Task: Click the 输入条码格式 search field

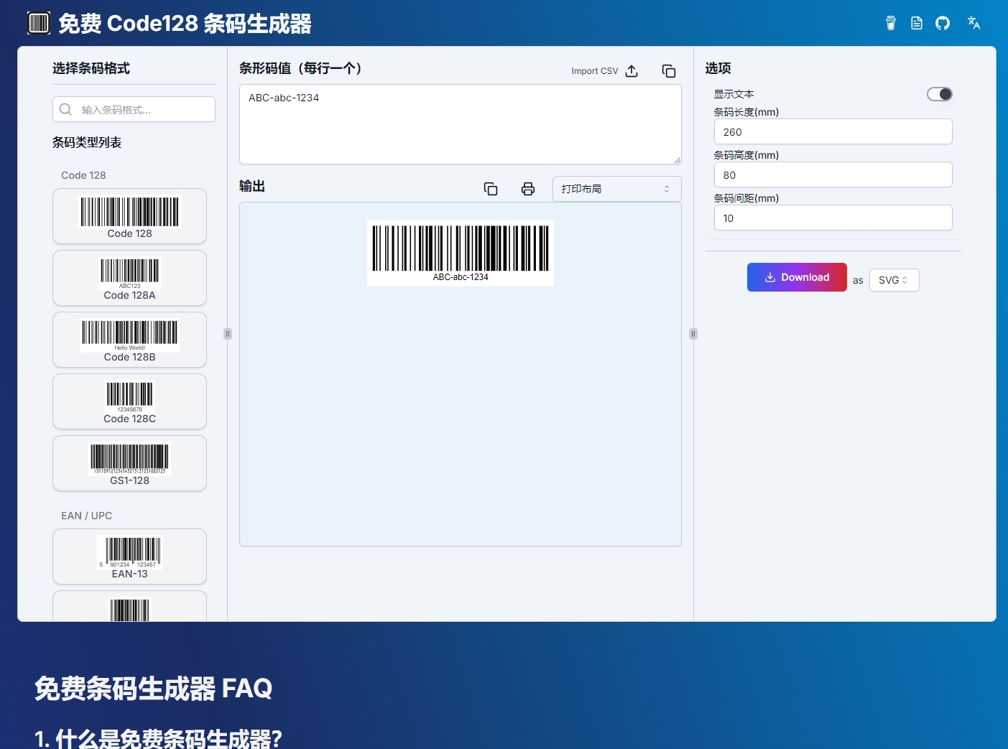Action: tap(134, 109)
